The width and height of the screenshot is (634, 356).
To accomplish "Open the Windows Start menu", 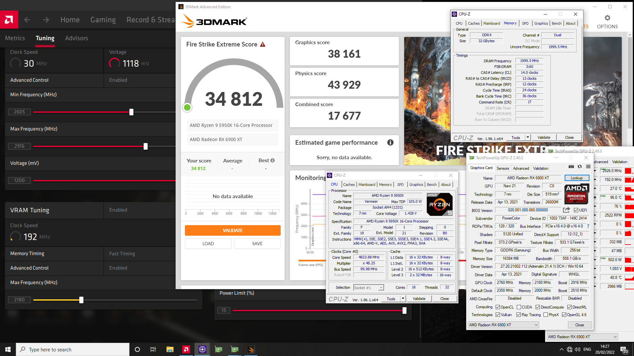I will click(x=8, y=349).
